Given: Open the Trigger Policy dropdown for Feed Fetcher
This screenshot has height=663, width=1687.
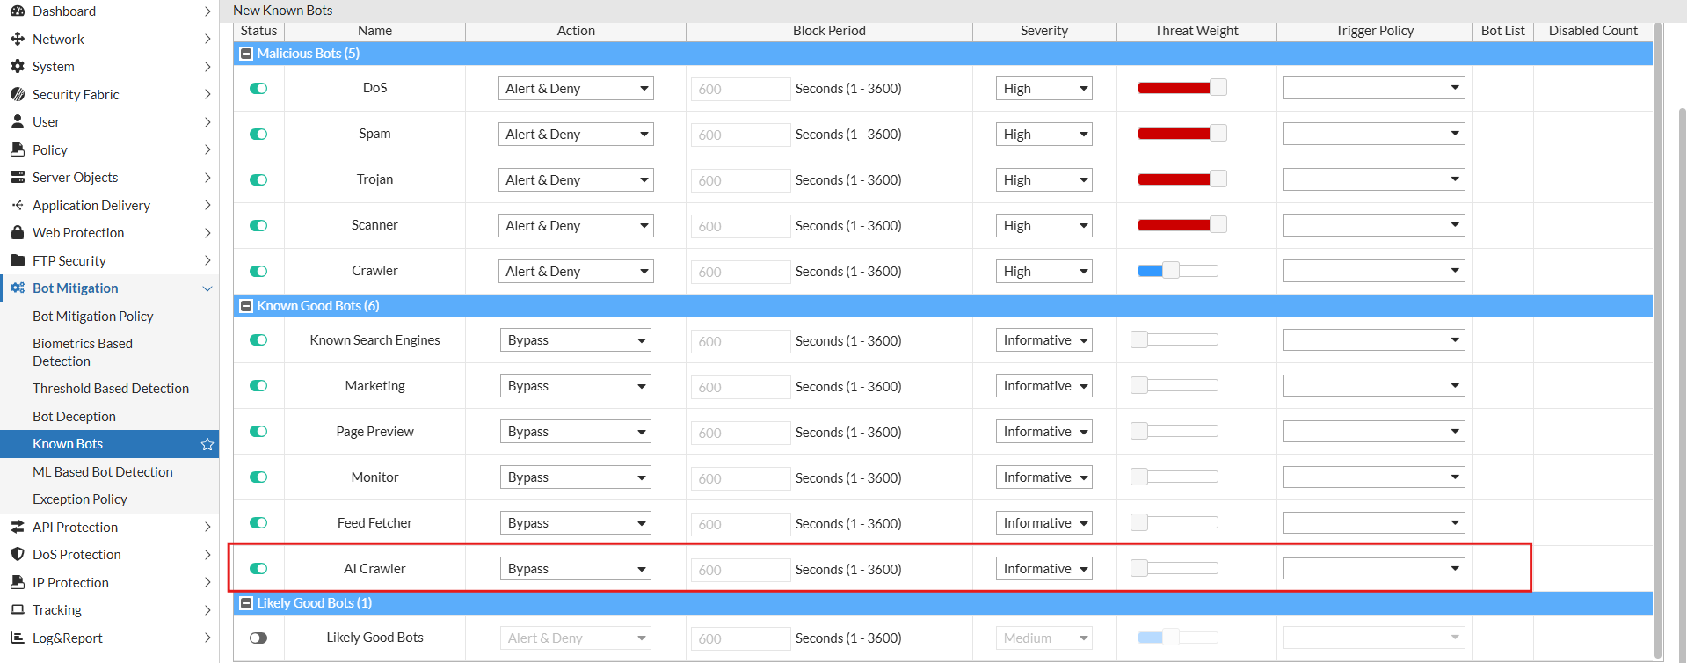Looking at the screenshot, I should tap(1374, 523).
